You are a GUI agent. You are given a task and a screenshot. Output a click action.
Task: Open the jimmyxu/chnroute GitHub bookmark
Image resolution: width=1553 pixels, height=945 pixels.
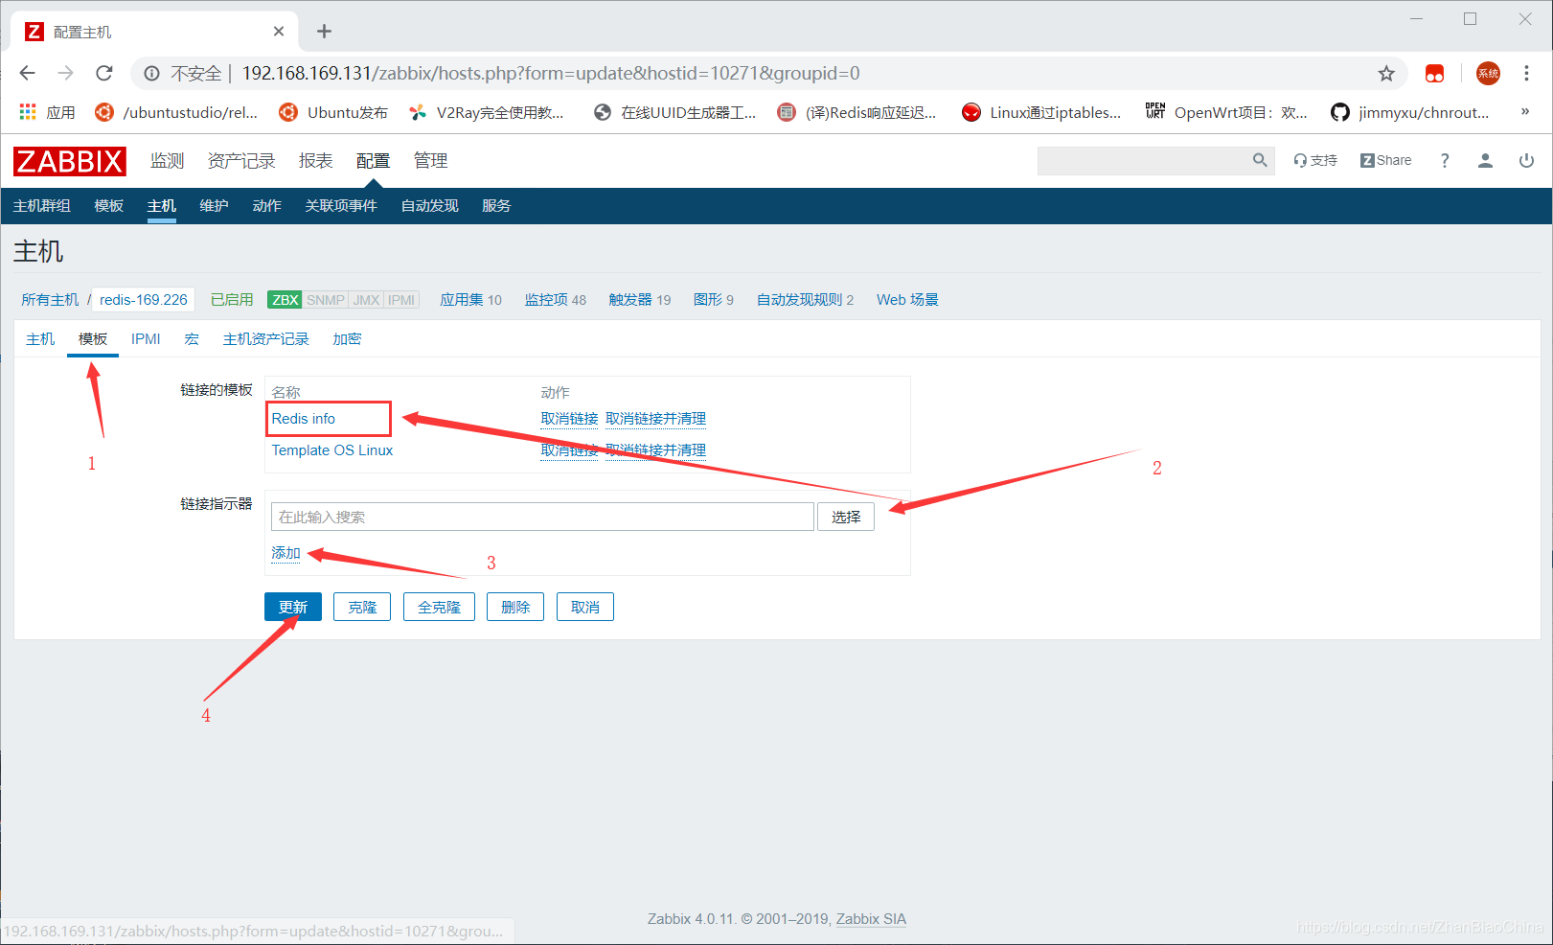click(1410, 112)
